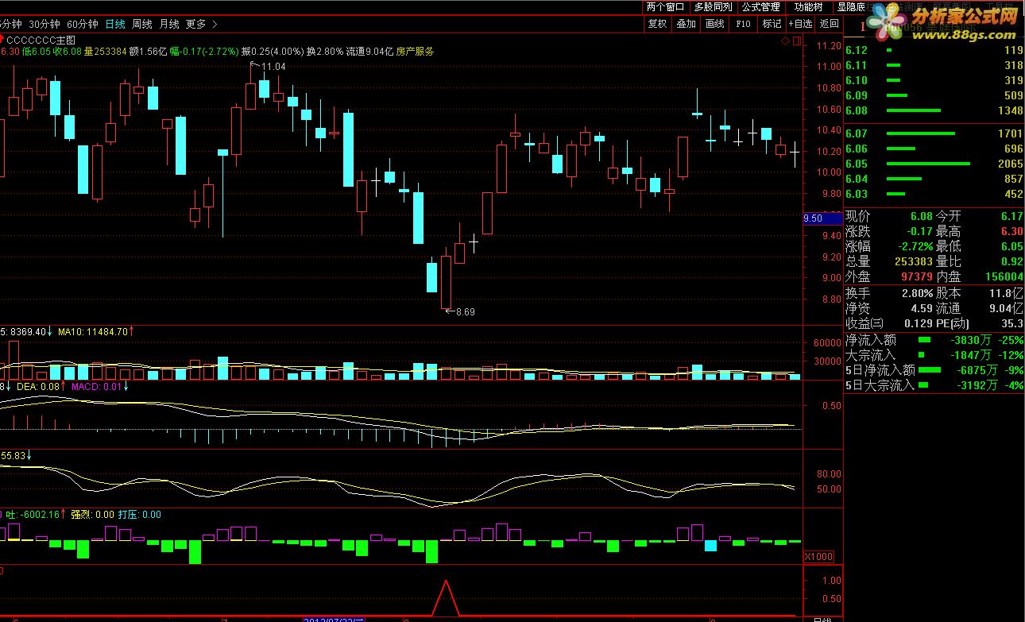This screenshot has height=622, width=1025.
Task: Click the 11.04 high price label
Action: [x=273, y=66]
